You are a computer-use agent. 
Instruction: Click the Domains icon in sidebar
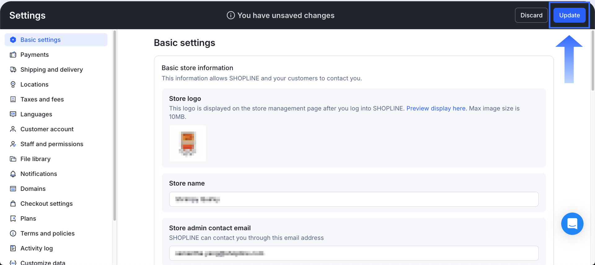13,189
